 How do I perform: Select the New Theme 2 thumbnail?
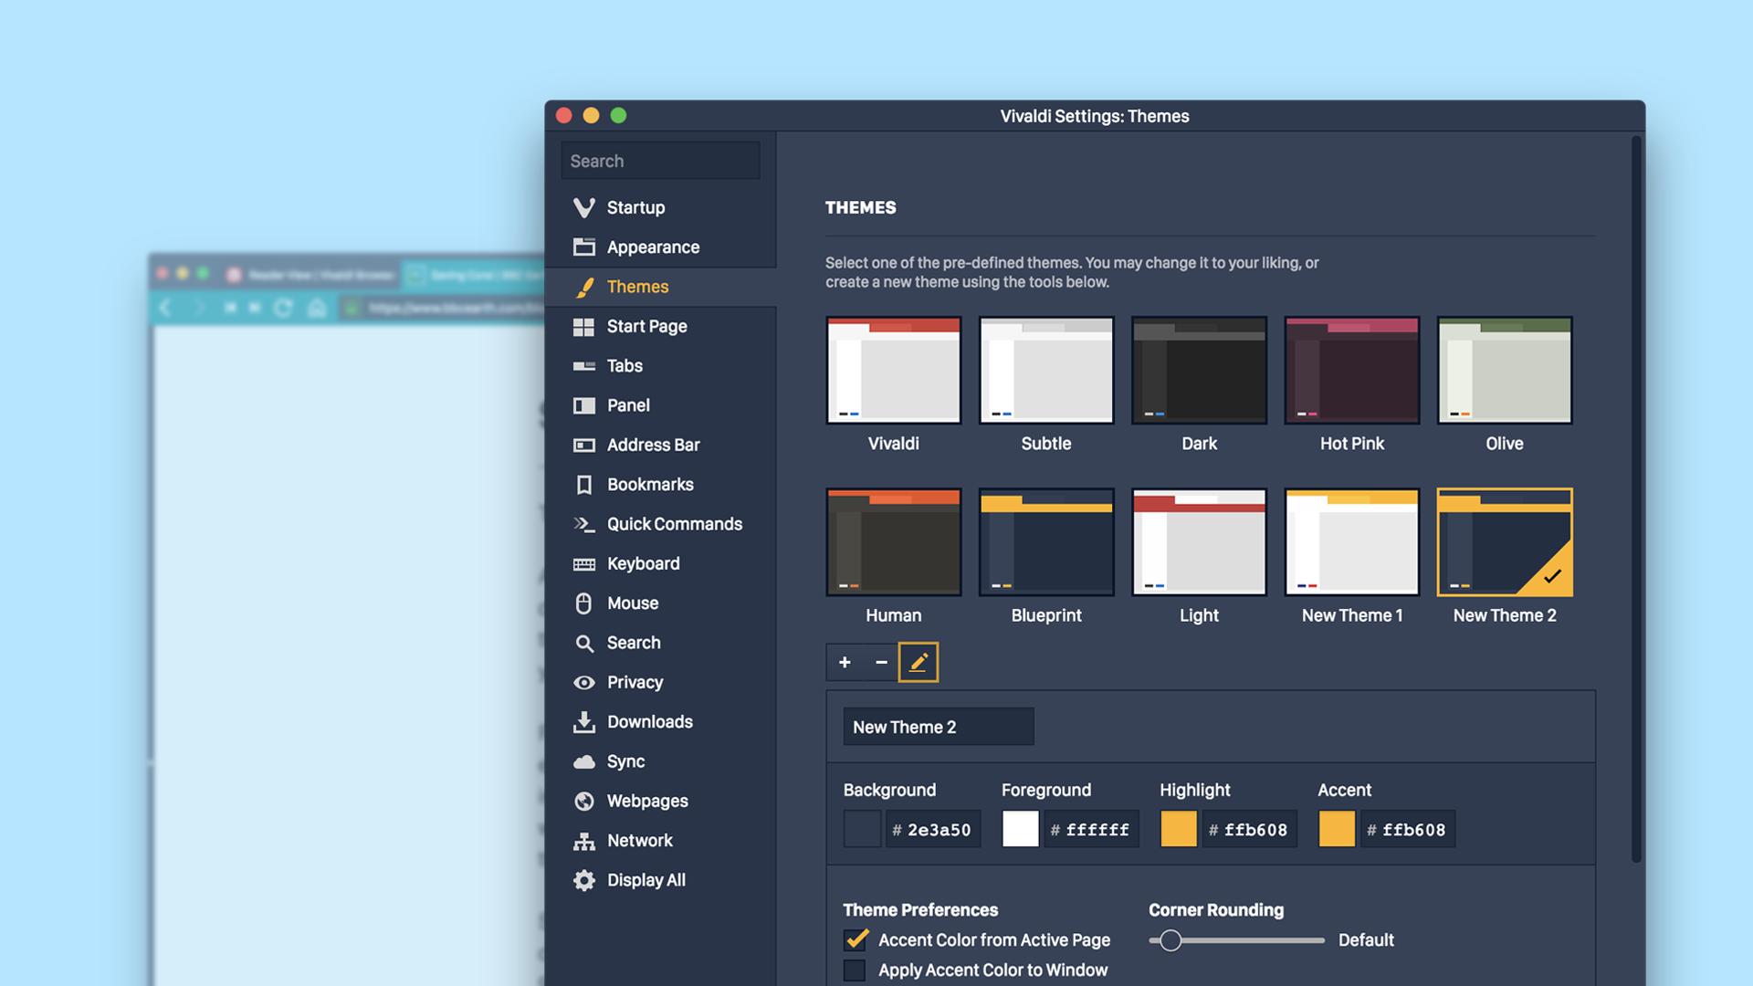coord(1505,542)
